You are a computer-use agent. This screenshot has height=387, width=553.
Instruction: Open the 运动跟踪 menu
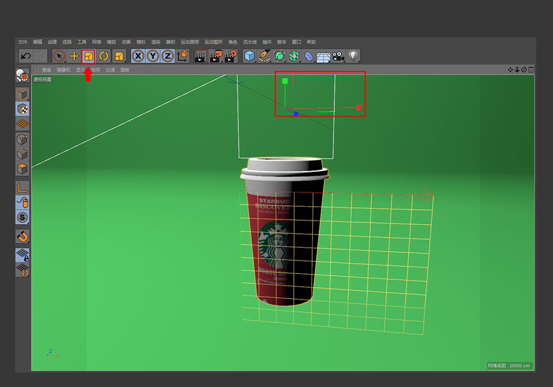click(190, 42)
